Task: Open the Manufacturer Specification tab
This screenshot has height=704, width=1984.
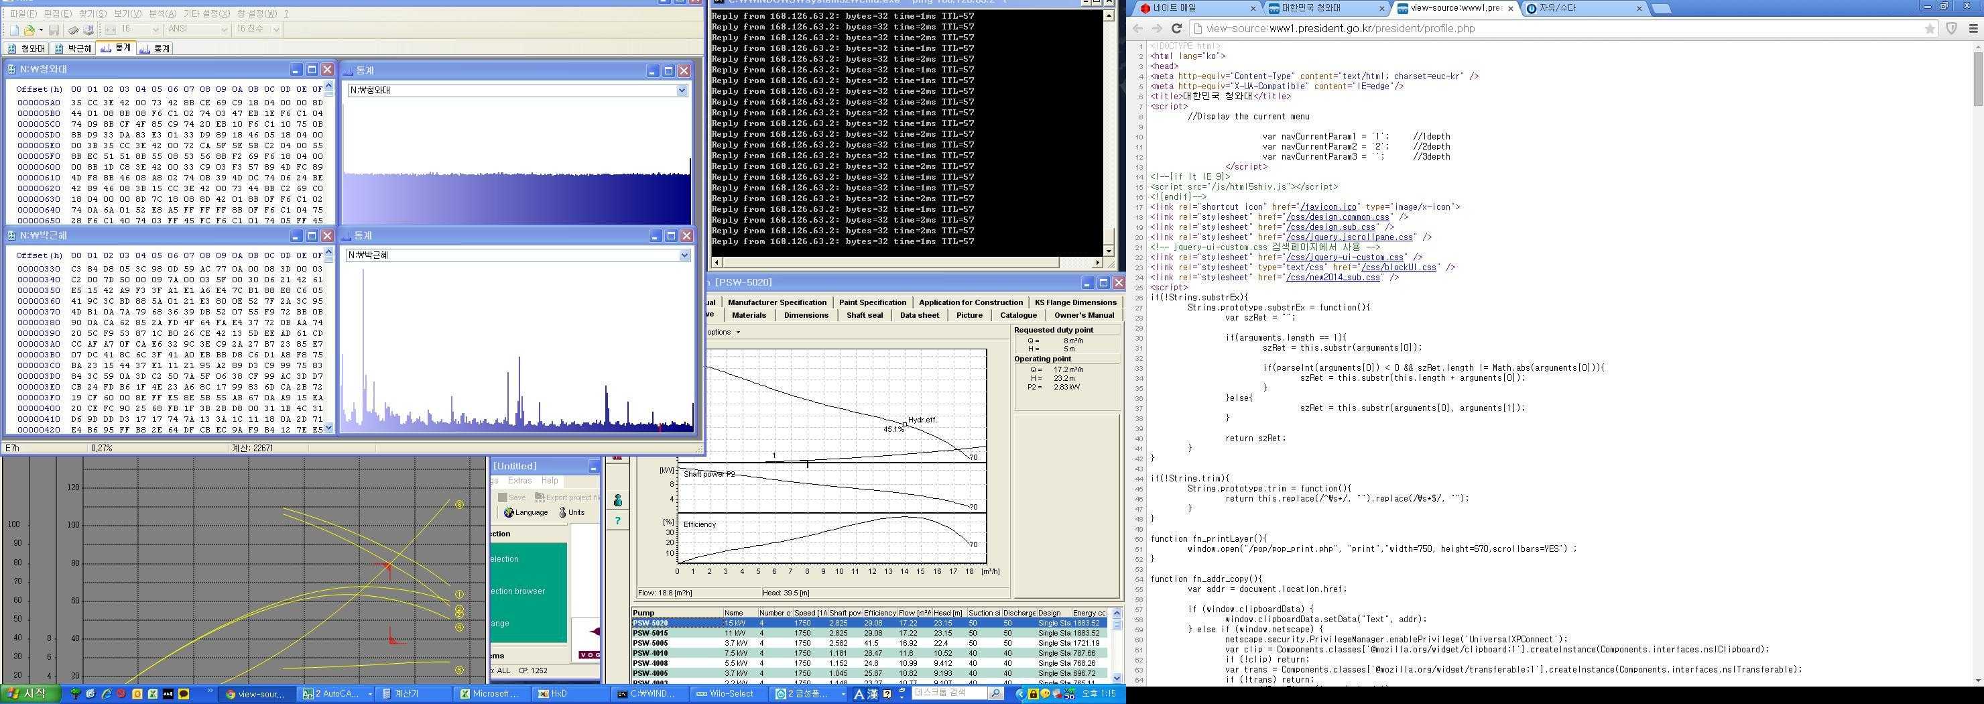Action: tap(776, 302)
